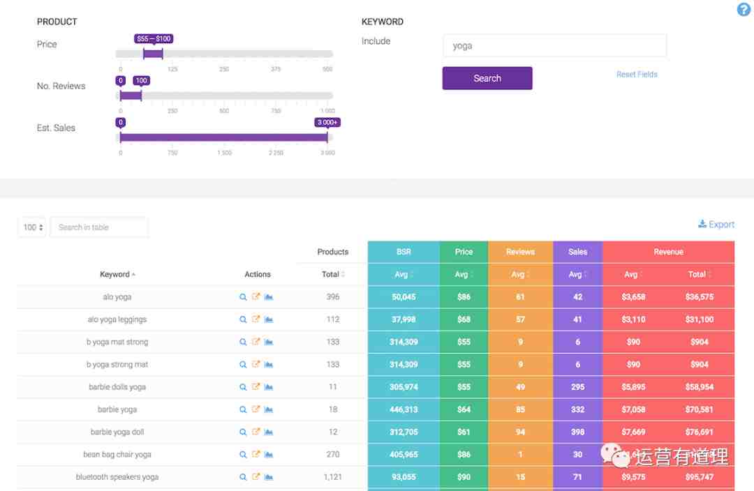Click the No. Reviews range slider

tap(224, 96)
